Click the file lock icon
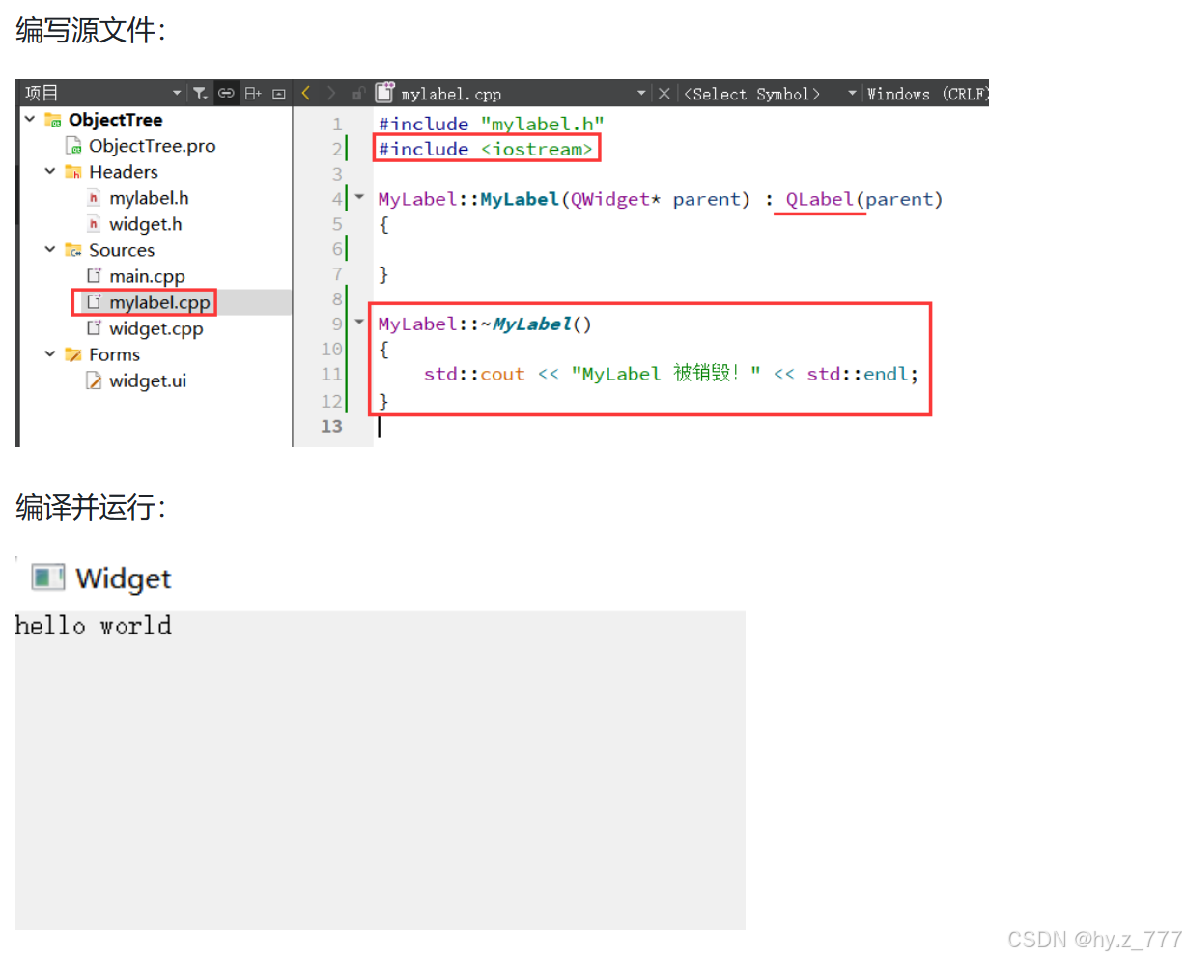The width and height of the screenshot is (1186, 958). pos(358,93)
